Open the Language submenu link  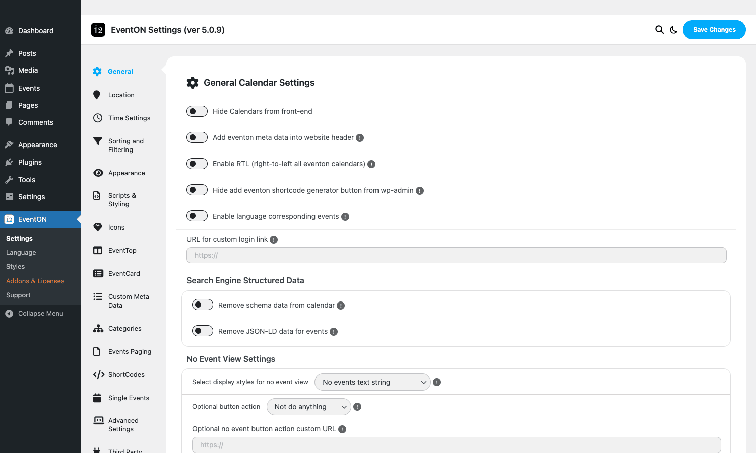(x=21, y=253)
